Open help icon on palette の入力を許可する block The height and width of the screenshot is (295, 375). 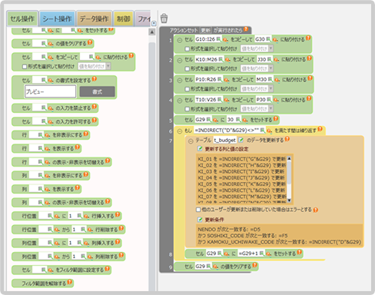tap(95, 120)
